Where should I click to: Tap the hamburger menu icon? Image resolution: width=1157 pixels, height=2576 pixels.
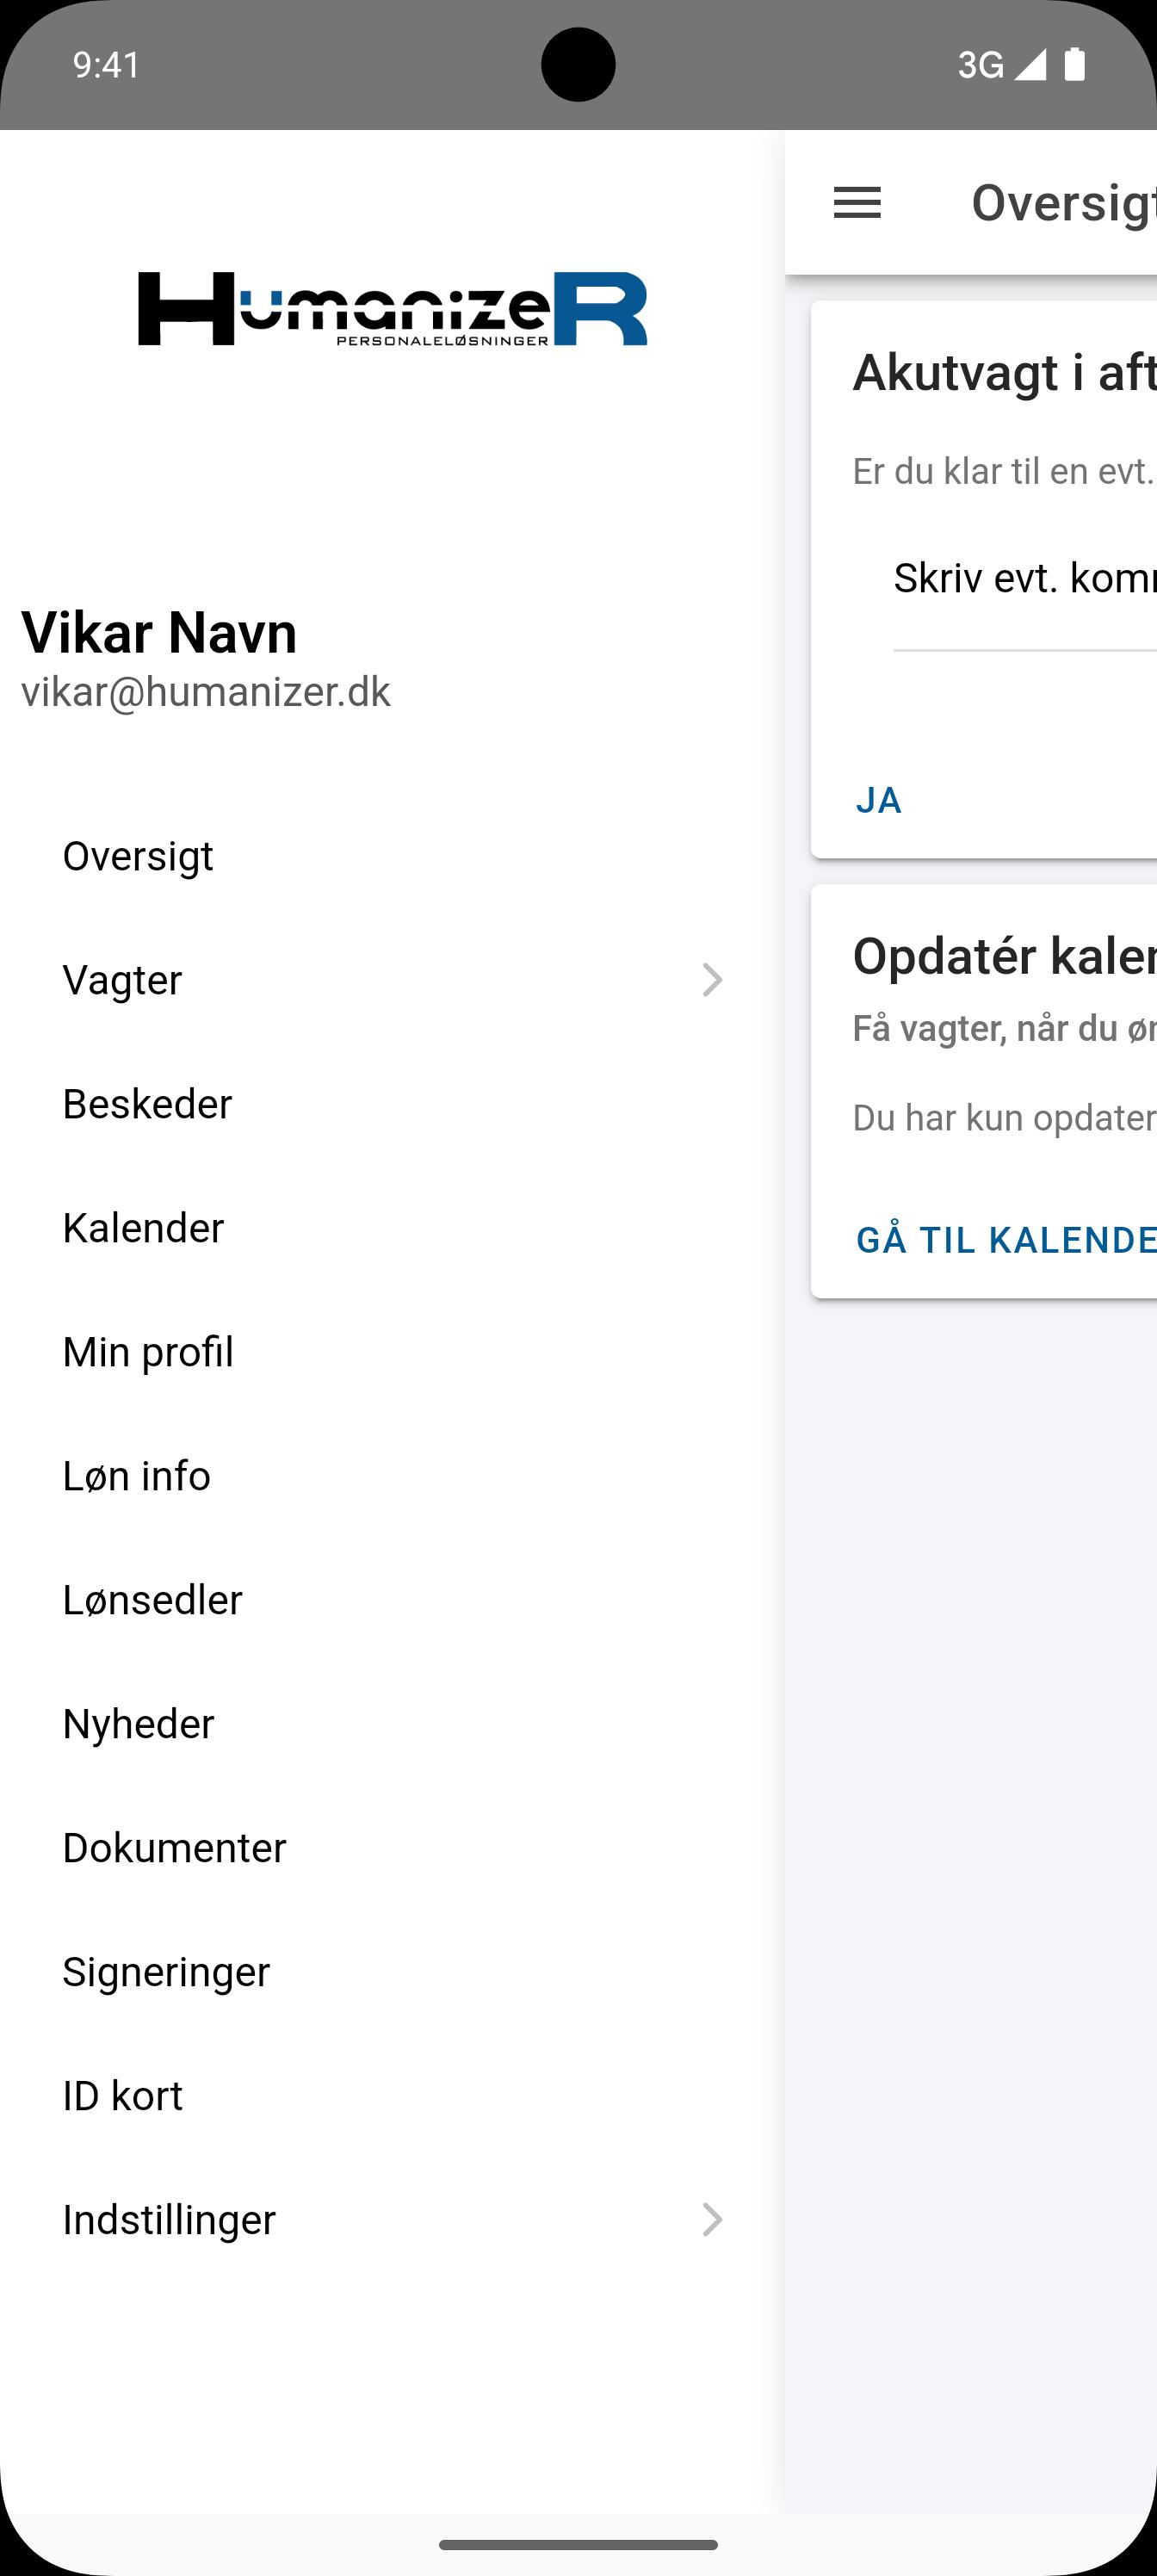(857, 203)
